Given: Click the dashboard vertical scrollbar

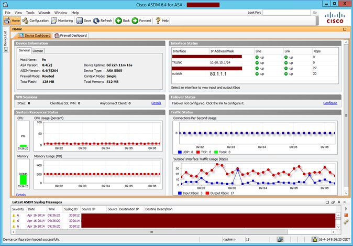Looking at the screenshot, I should [x=346, y=116].
